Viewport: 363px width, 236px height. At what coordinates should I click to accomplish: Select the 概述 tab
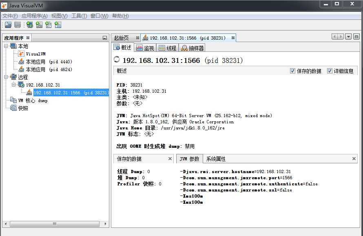click(123, 47)
